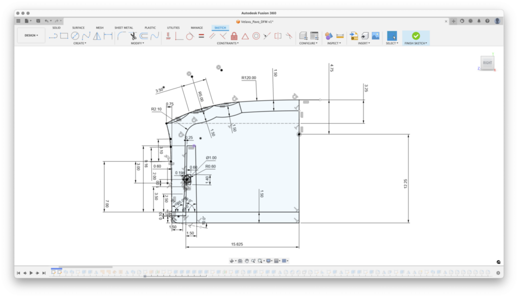Image resolution: width=518 pixels, height=297 pixels.
Task: Select the 2-Point Rectangle tool
Action: (64, 36)
